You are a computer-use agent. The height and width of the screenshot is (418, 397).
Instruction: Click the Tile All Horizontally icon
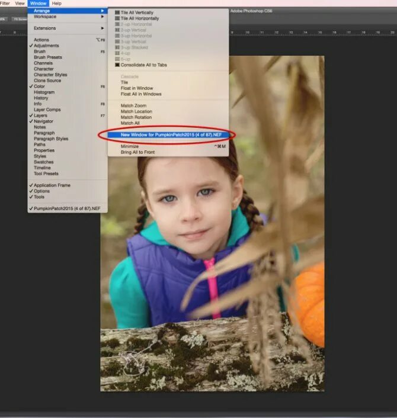(117, 18)
